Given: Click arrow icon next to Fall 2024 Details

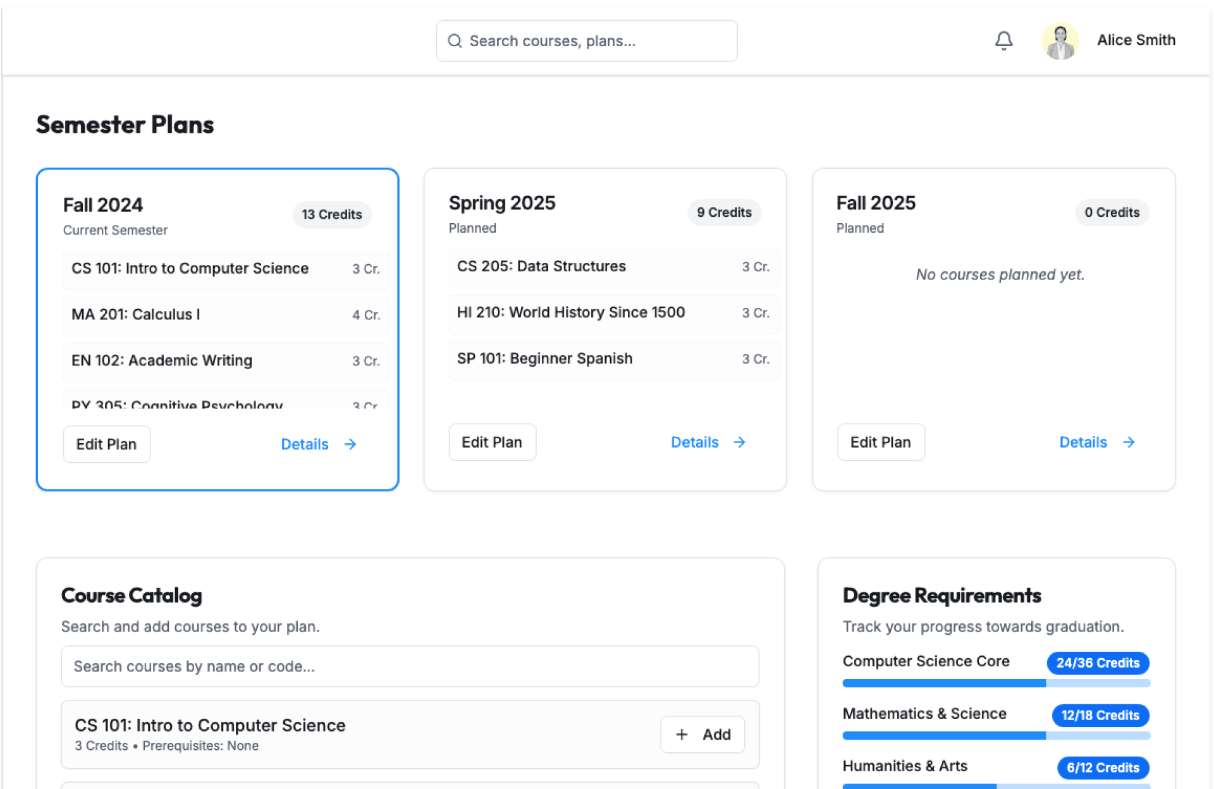Looking at the screenshot, I should click(x=350, y=444).
